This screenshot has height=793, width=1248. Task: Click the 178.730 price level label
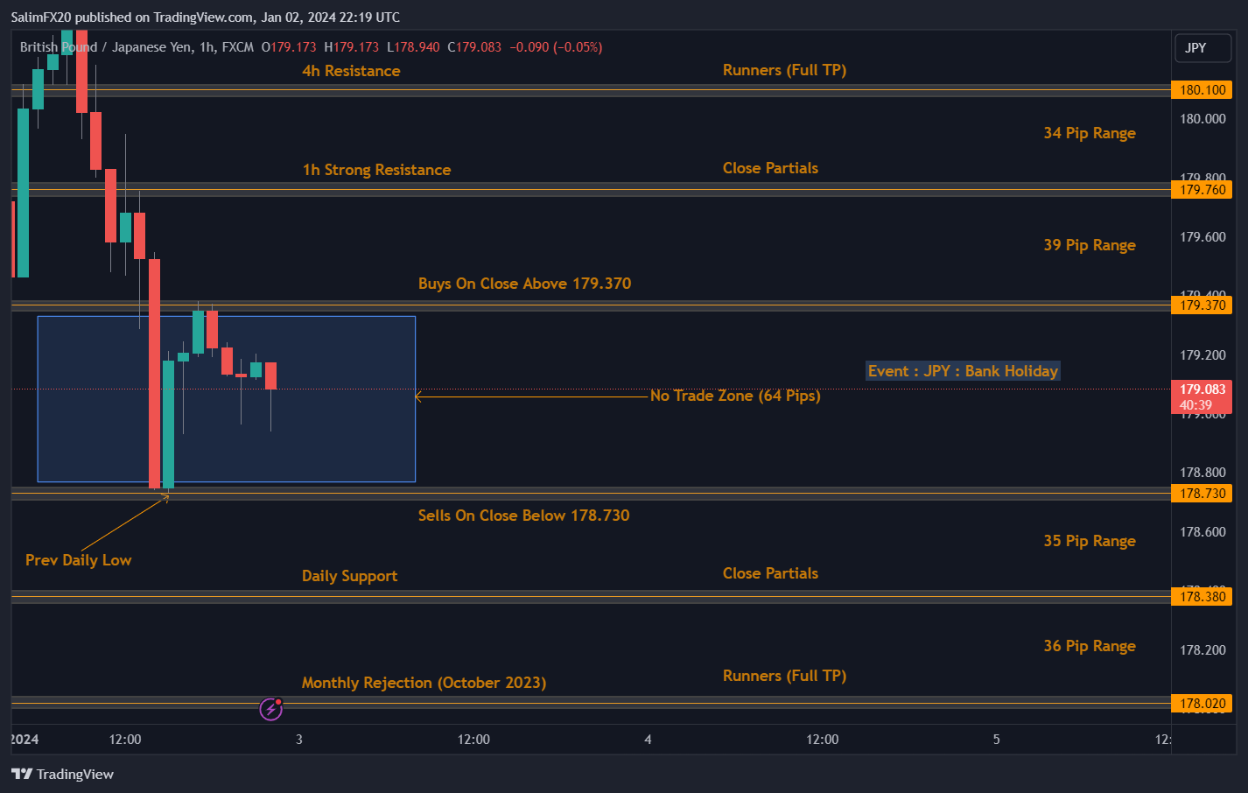[x=1202, y=494]
